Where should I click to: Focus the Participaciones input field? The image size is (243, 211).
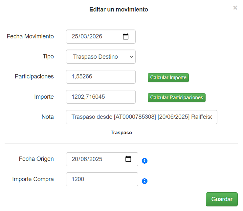(100, 77)
